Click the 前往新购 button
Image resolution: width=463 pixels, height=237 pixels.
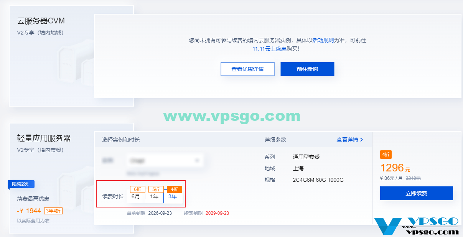pyautogui.click(x=307, y=69)
